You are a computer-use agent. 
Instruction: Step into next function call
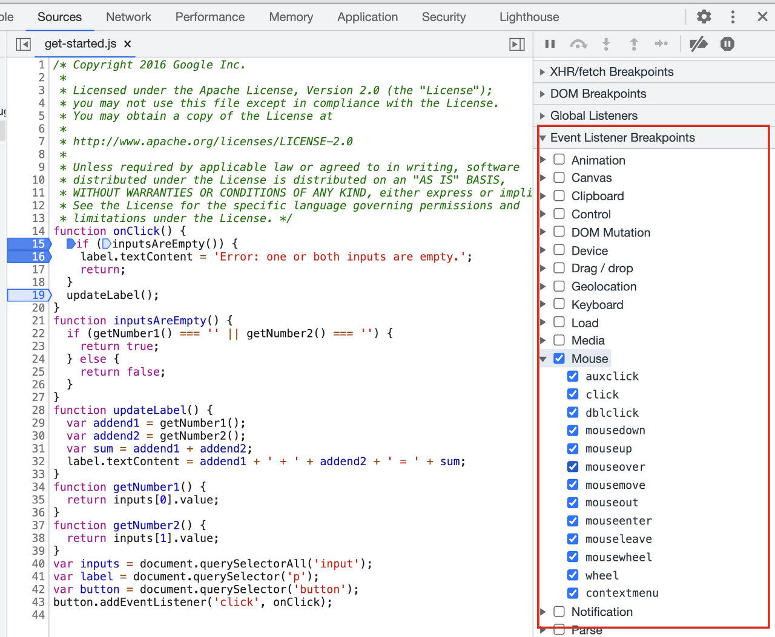pos(606,44)
